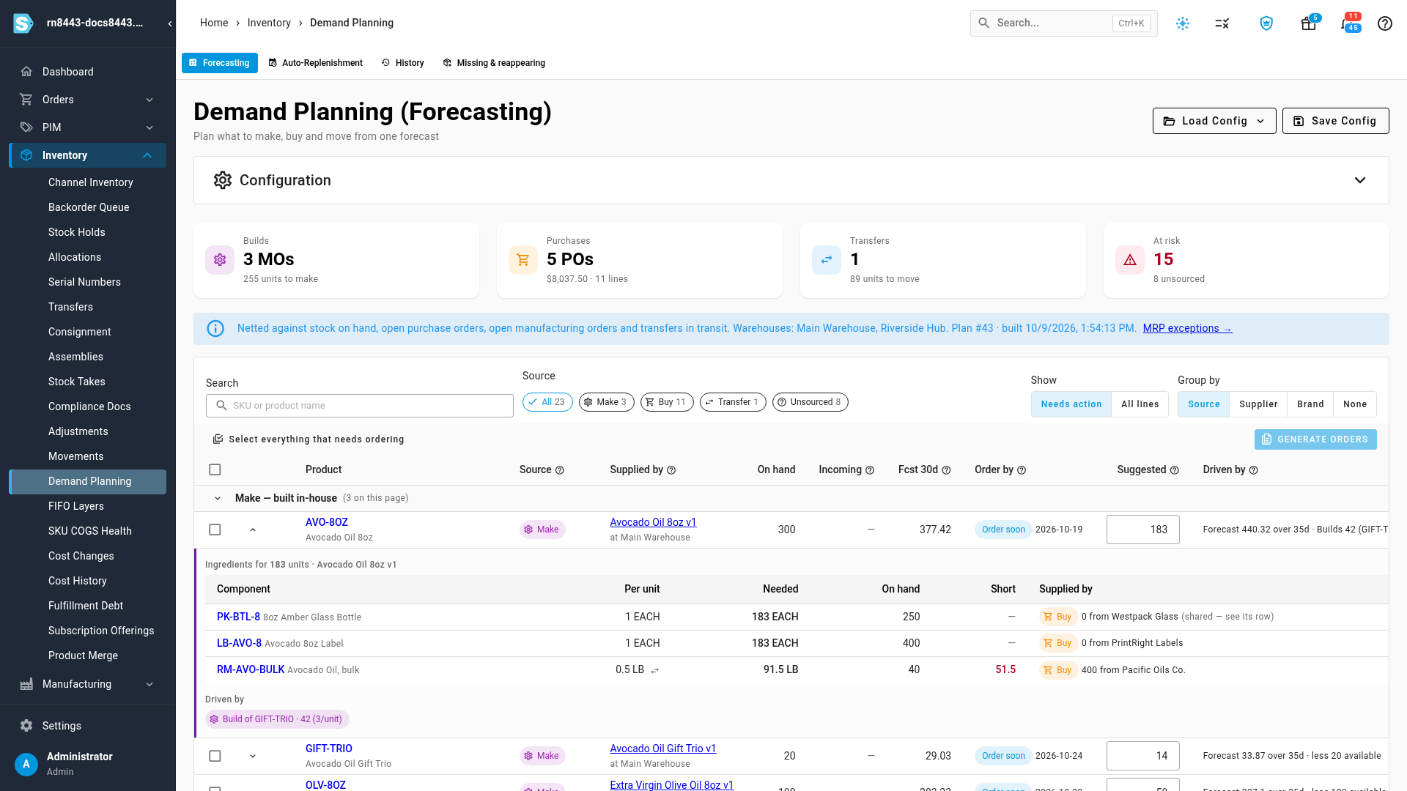Viewport: 1407px width, 791px height.
Task: Expand the Configuration panel chevron
Action: click(x=1360, y=180)
